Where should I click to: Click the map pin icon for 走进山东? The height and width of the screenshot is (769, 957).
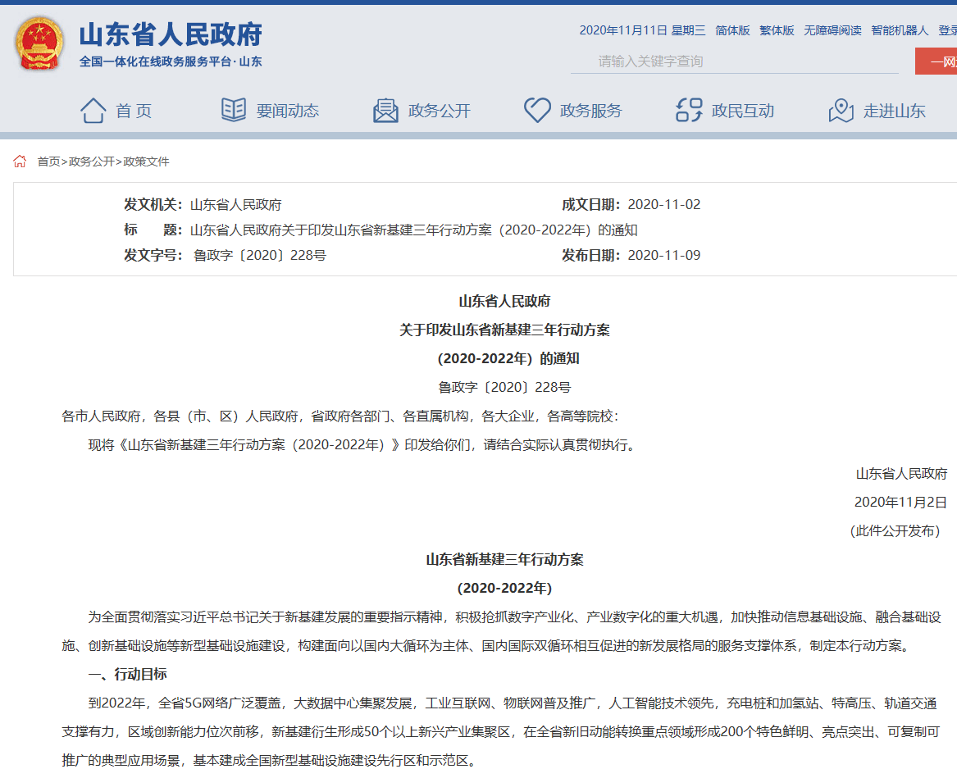point(841,111)
